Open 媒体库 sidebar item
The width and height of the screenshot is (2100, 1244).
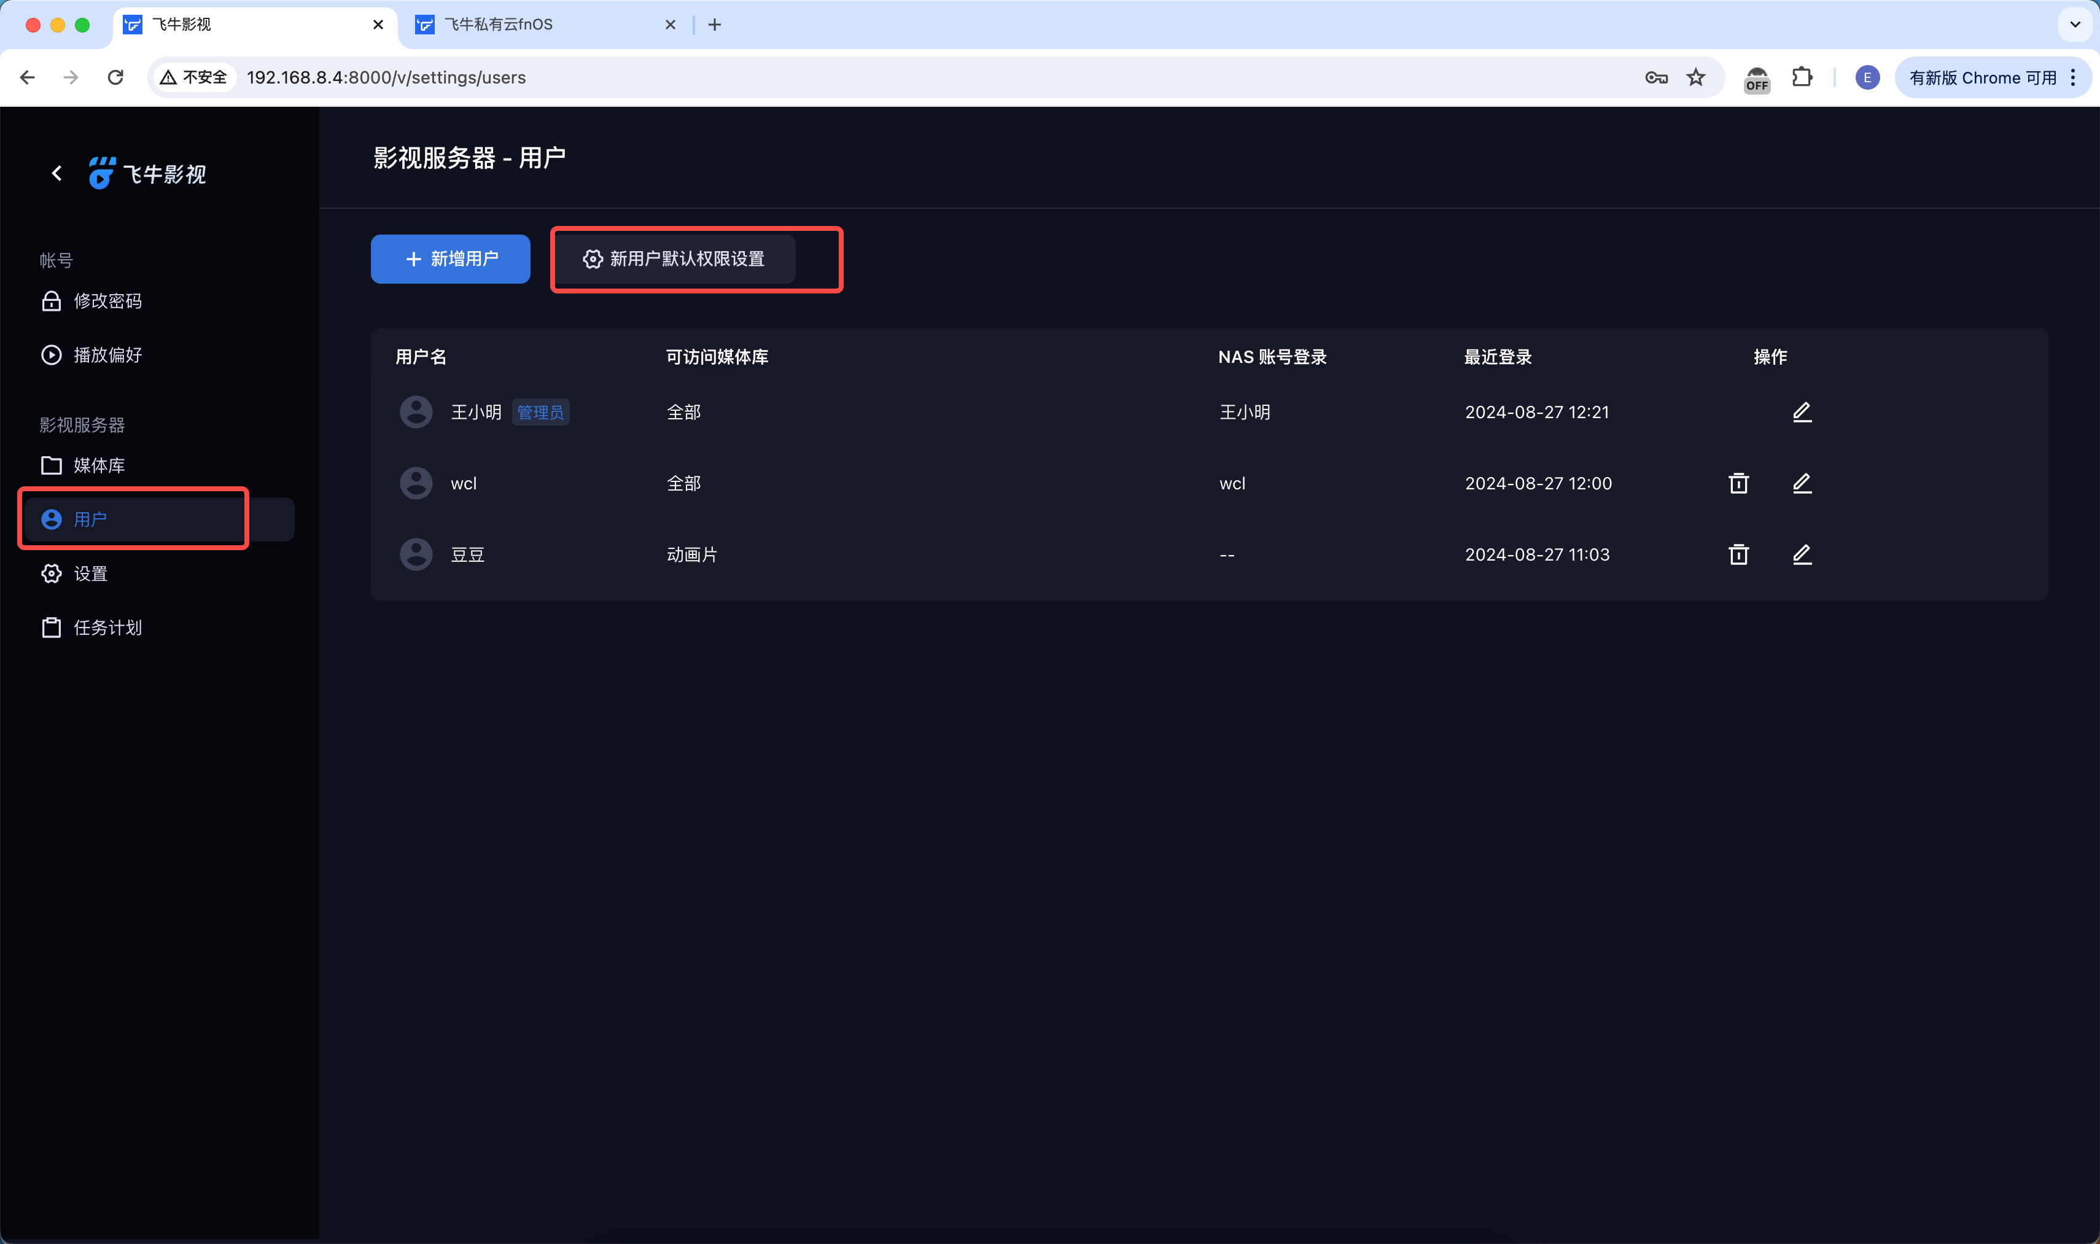click(99, 465)
